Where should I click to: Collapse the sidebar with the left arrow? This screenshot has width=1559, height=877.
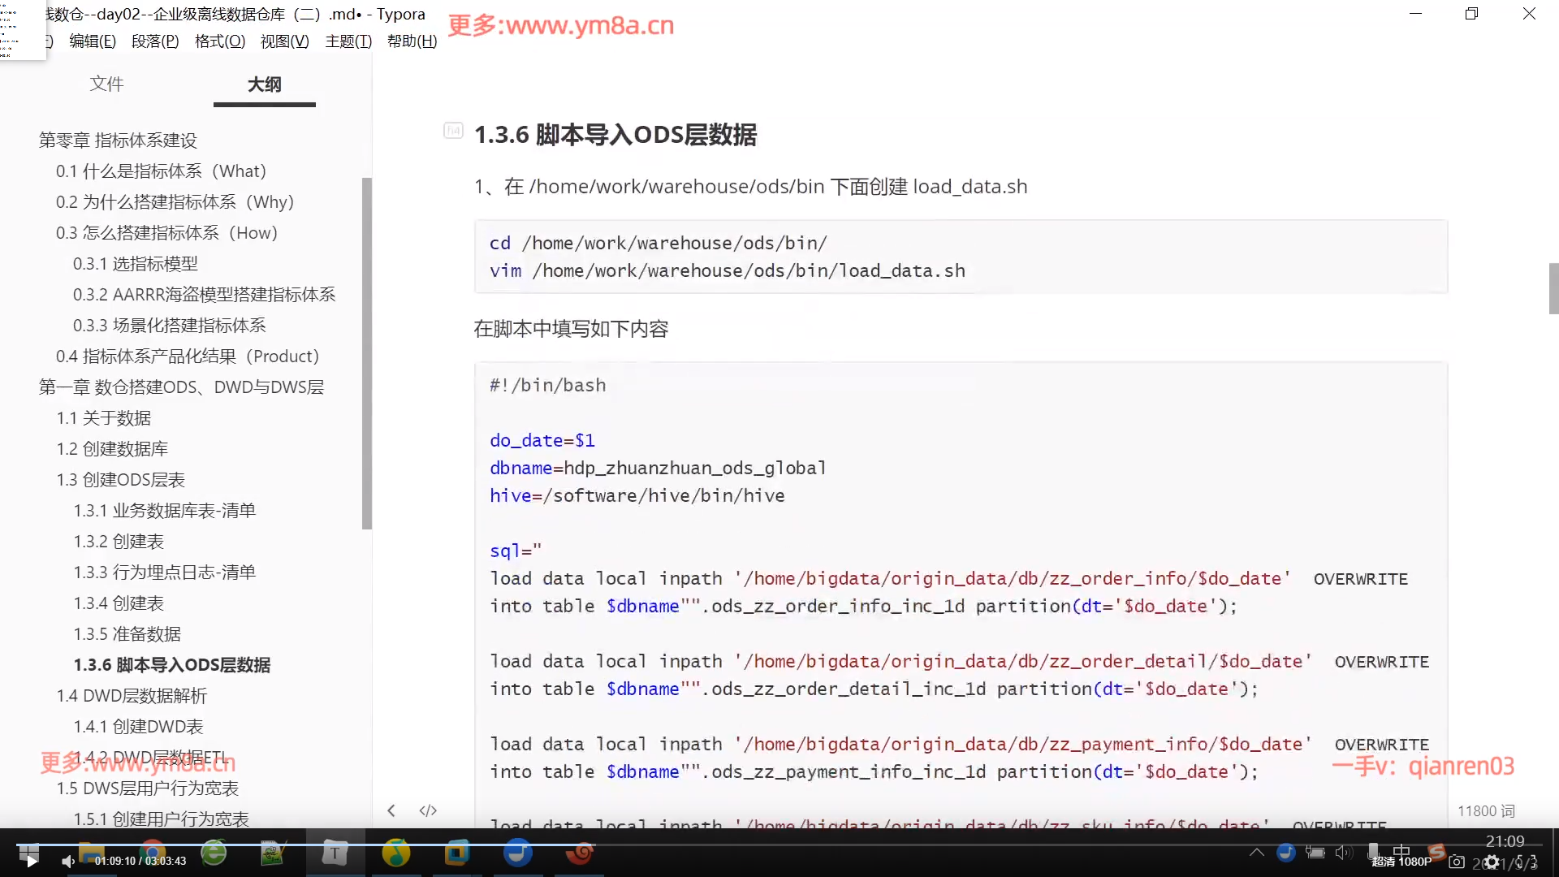[391, 810]
